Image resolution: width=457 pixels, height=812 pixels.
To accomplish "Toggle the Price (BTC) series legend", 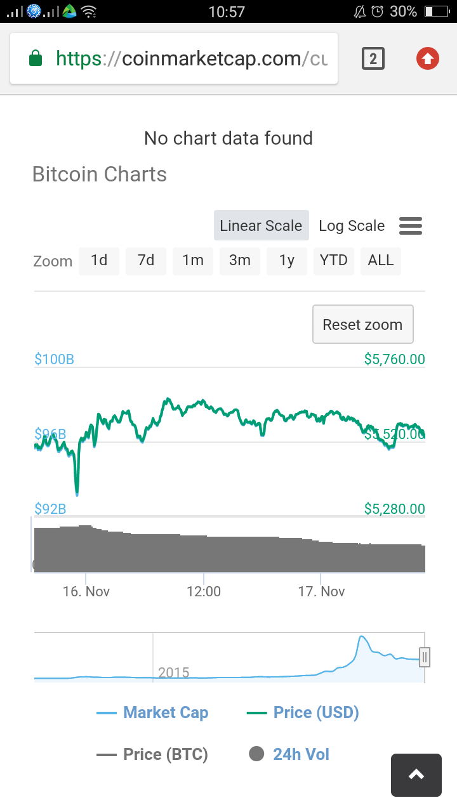I will (153, 754).
